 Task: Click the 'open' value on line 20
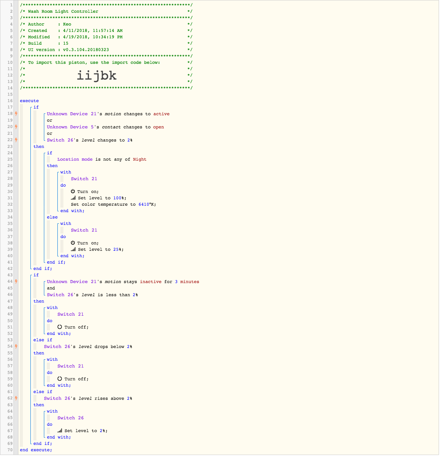click(158, 127)
